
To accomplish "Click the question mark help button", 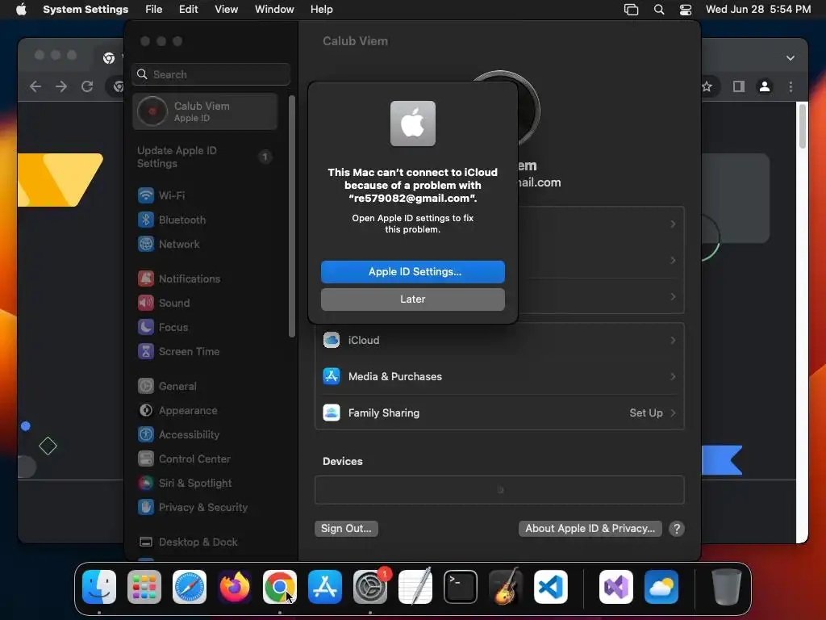I will pyautogui.click(x=677, y=529).
